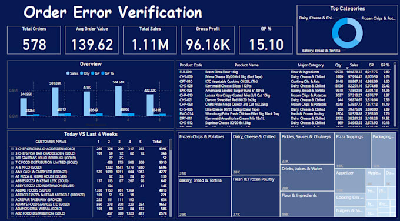The height and width of the screenshot is (221, 400).
Task: Select the Bakery, Bread & Tortilla treemap tile
Action: click(204, 197)
